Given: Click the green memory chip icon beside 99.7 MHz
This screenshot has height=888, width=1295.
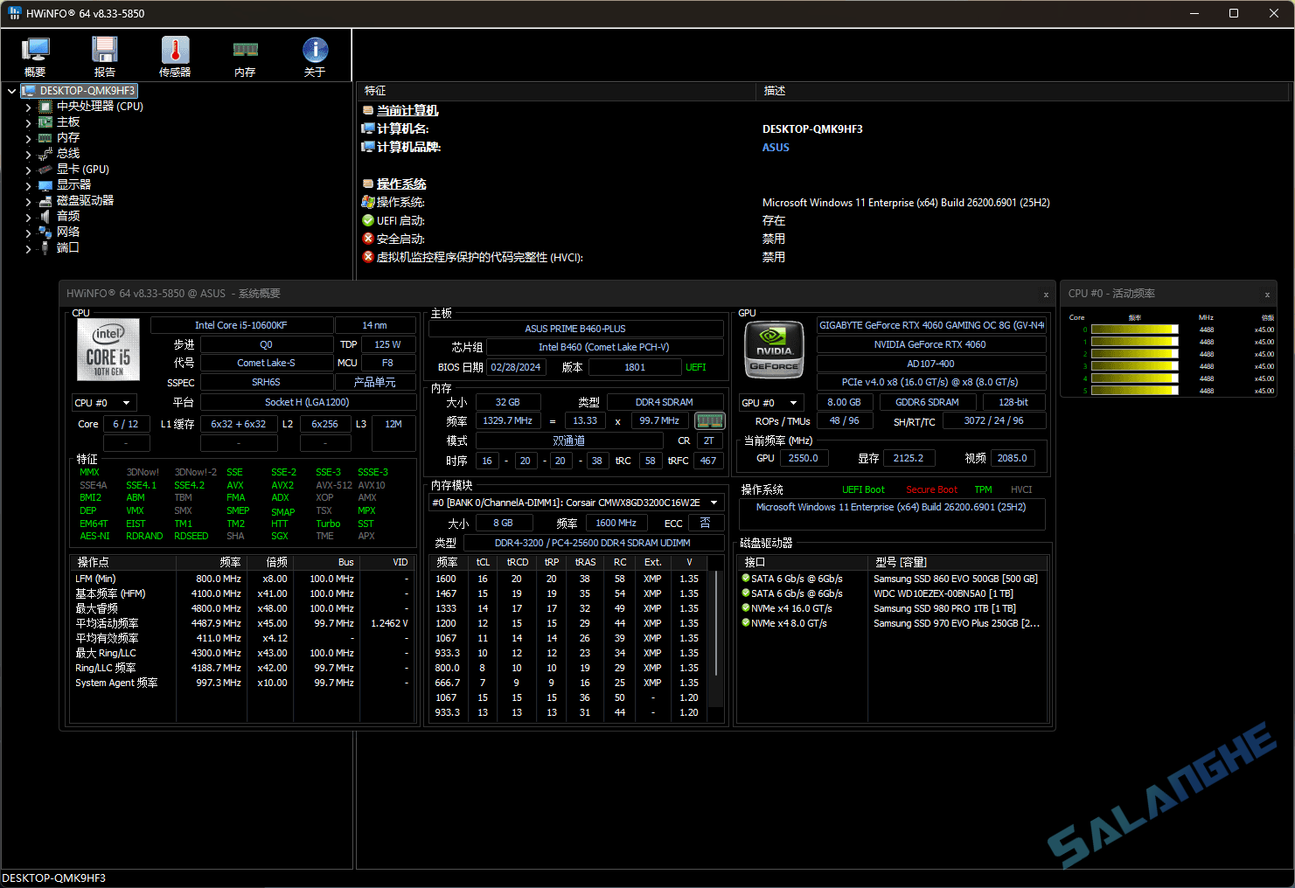Looking at the screenshot, I should (709, 421).
